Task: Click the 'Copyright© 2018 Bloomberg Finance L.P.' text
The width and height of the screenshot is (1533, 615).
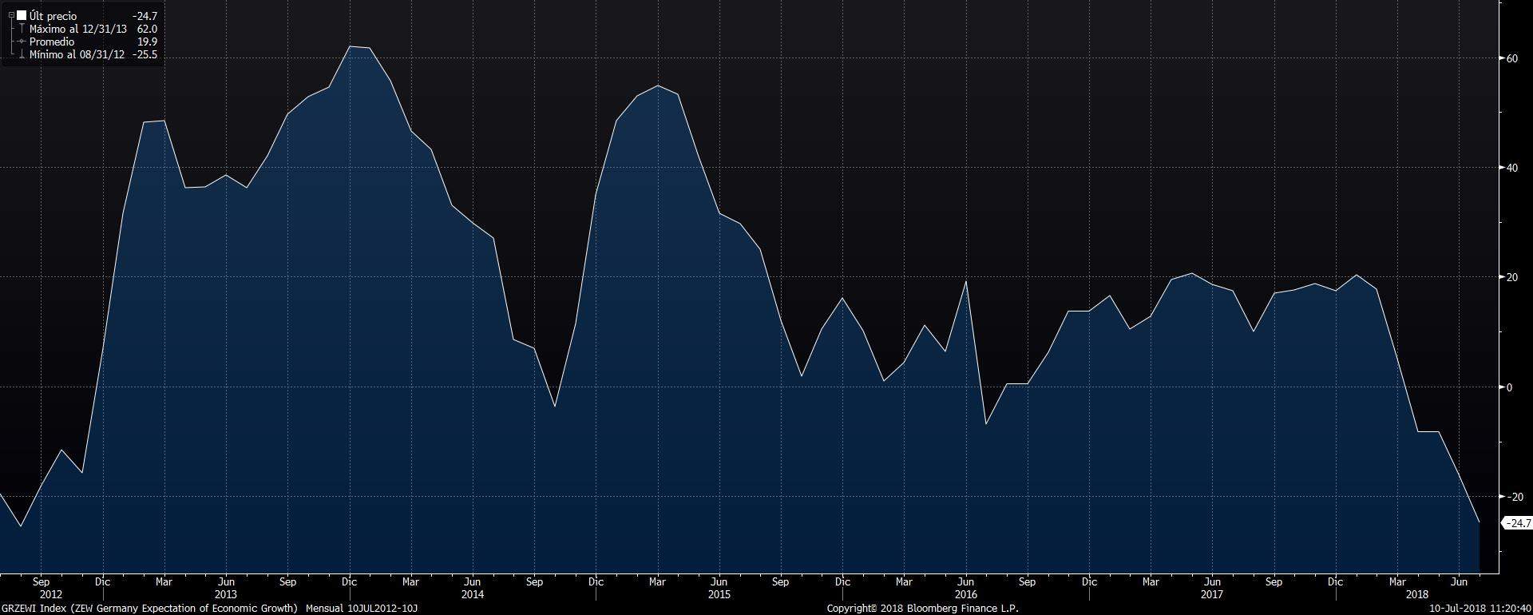Action: point(922,609)
